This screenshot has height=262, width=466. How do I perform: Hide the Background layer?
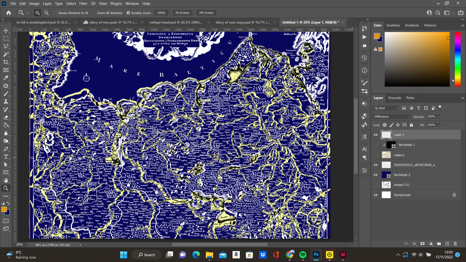[x=376, y=195]
